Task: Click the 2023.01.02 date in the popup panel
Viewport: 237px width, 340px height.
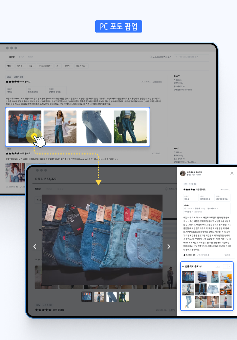Action: pyautogui.click(x=225, y=189)
